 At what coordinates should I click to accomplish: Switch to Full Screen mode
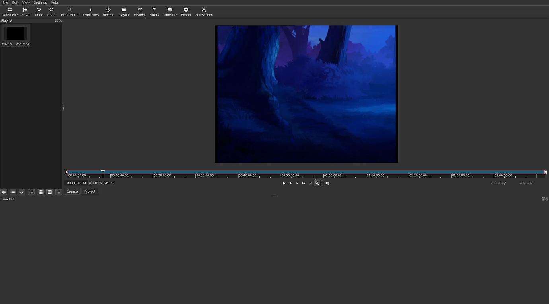click(204, 12)
